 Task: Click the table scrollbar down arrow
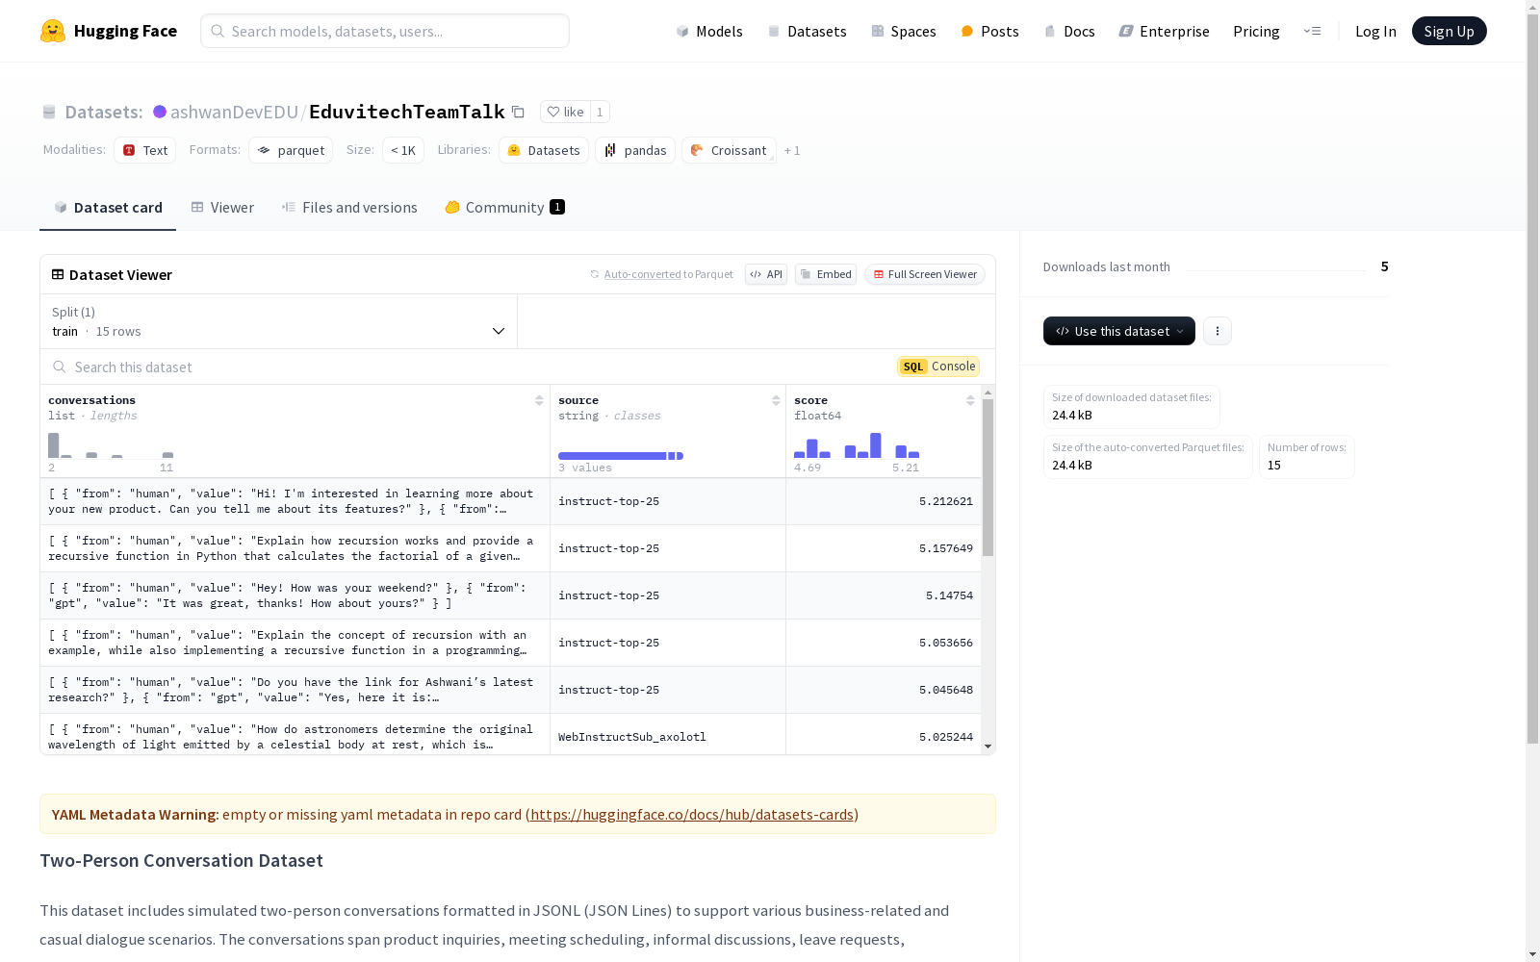click(988, 747)
